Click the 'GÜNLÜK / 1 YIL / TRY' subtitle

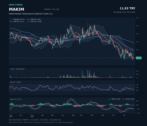pyautogui.click(x=52, y=9)
